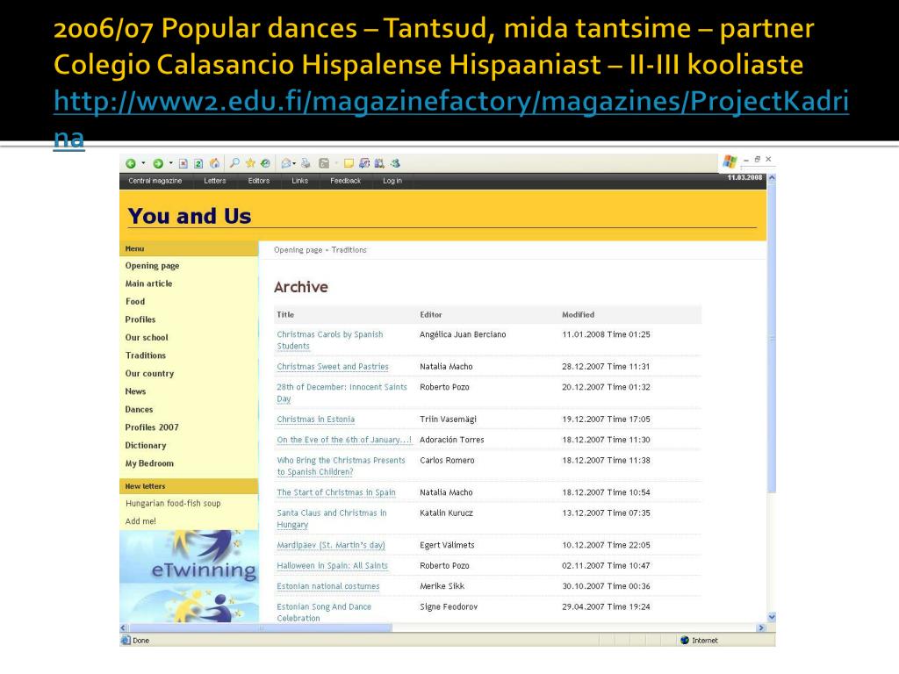This screenshot has height=674, width=899.
Task: Open Traditions in side menu
Action: pos(146,355)
